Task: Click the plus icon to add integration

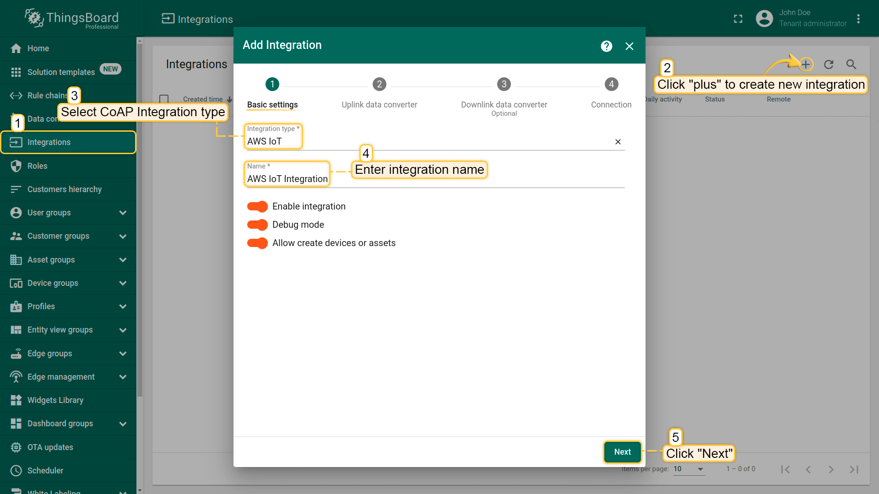Action: click(806, 64)
